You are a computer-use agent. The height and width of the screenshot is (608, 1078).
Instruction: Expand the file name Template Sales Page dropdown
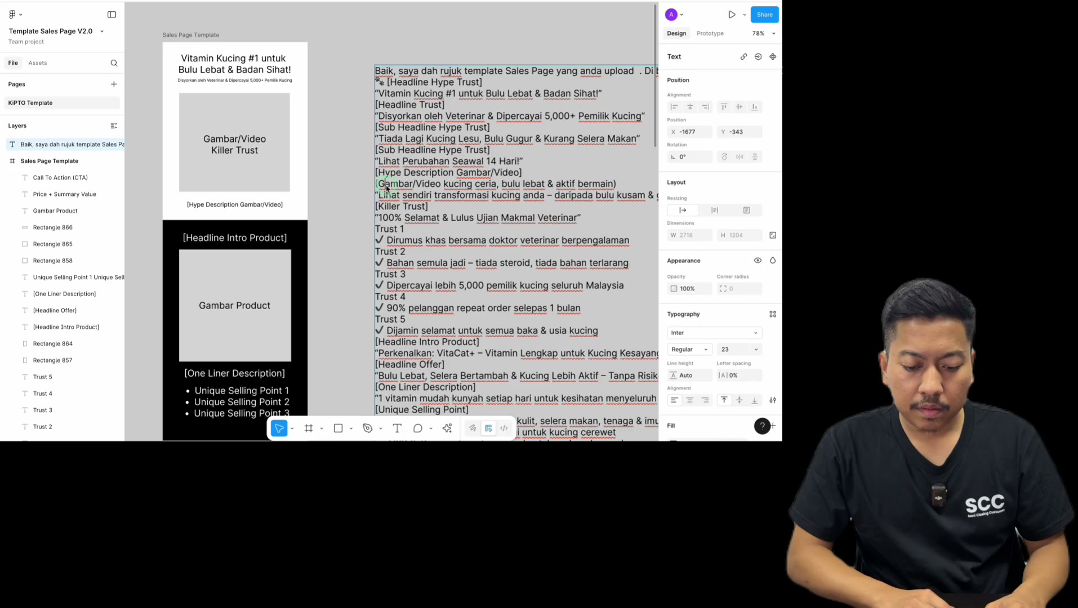point(102,32)
